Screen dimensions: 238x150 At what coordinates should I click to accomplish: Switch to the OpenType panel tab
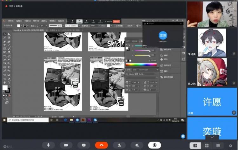(143, 70)
